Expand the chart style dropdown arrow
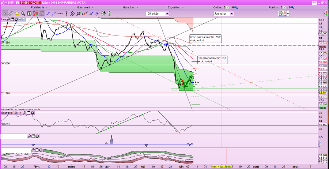Screen dimensions: 329x169 pyautogui.click(x=288, y=14)
